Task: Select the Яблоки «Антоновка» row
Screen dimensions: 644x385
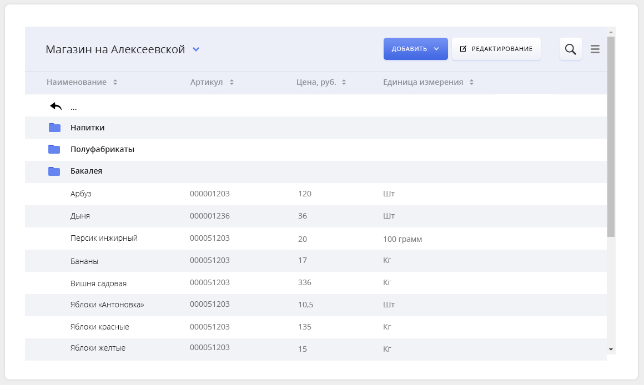Action: (x=315, y=305)
